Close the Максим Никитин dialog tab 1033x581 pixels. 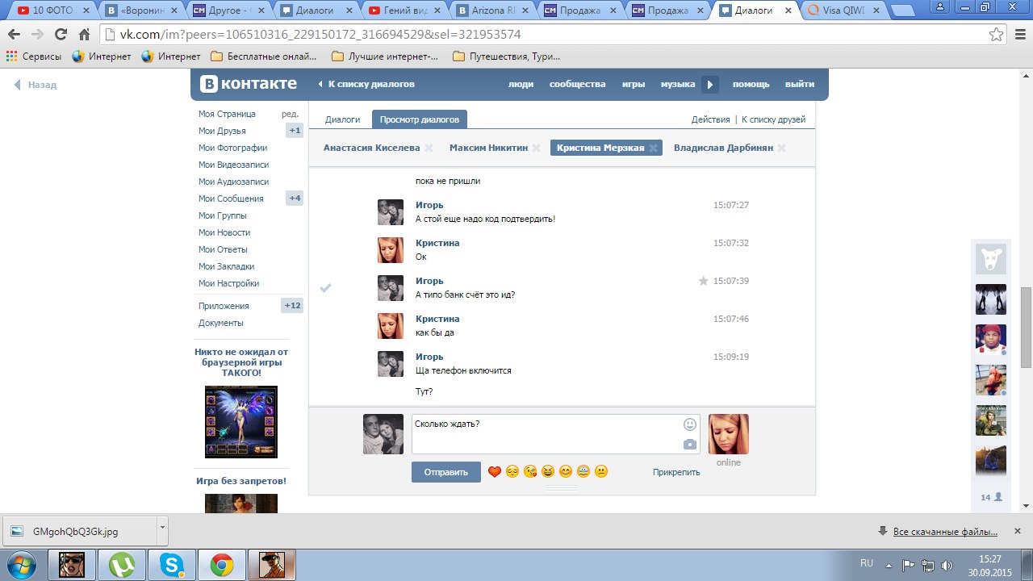537,148
